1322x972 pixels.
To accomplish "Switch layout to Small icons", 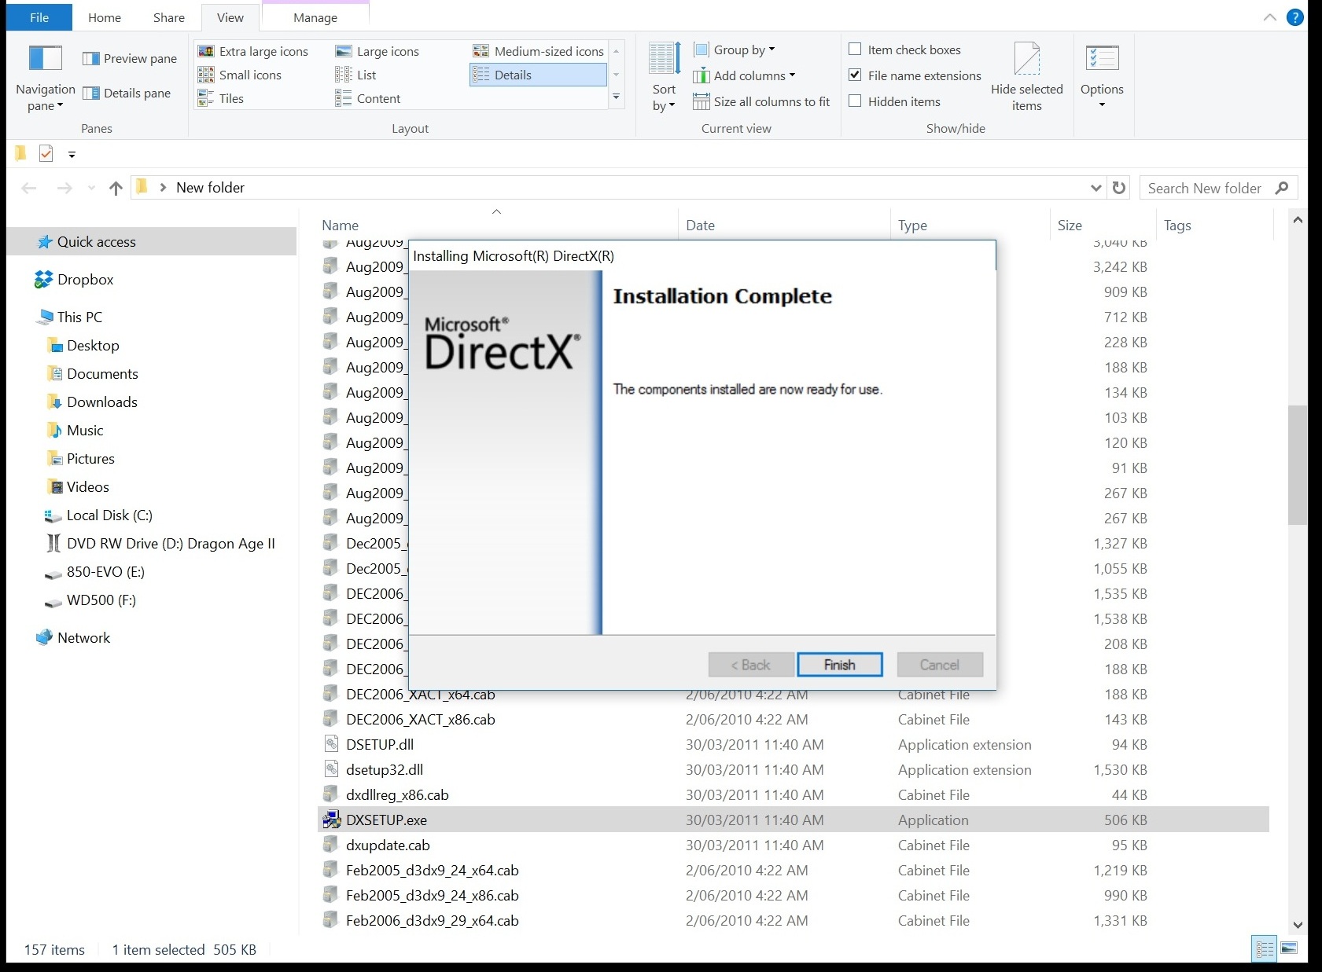I will pos(239,75).
